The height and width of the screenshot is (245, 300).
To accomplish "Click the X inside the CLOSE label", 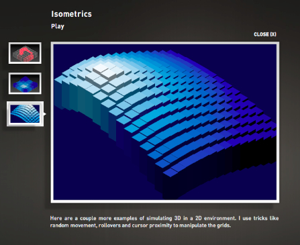I will click(x=273, y=34).
